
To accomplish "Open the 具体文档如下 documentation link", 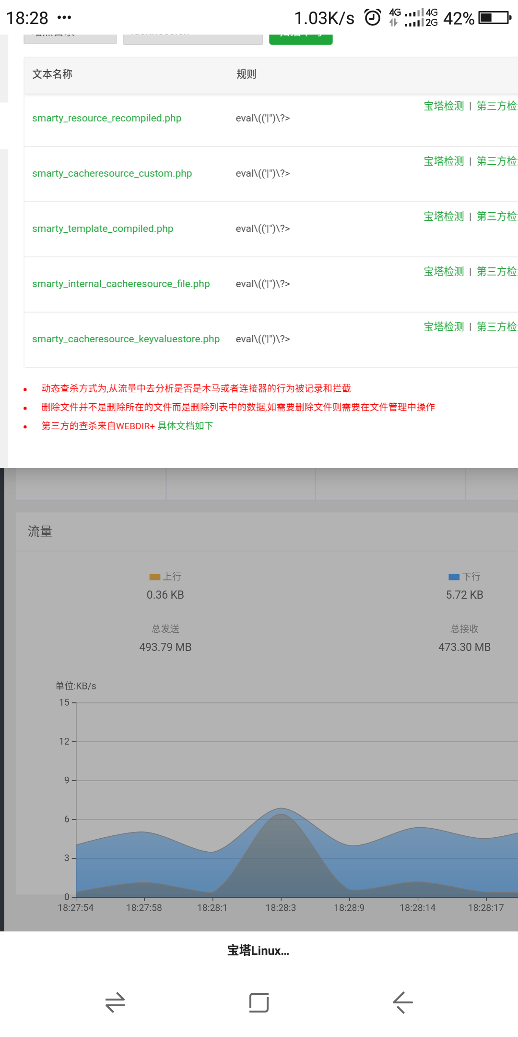I will 185,426.
